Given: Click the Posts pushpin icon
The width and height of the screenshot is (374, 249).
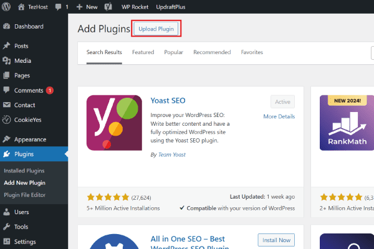Looking at the screenshot, I should (7, 45).
